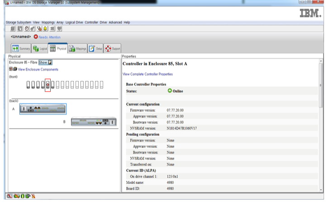Open the Mappings menu
Image resolution: width=329 pixels, height=203 pixels.
[48, 23]
